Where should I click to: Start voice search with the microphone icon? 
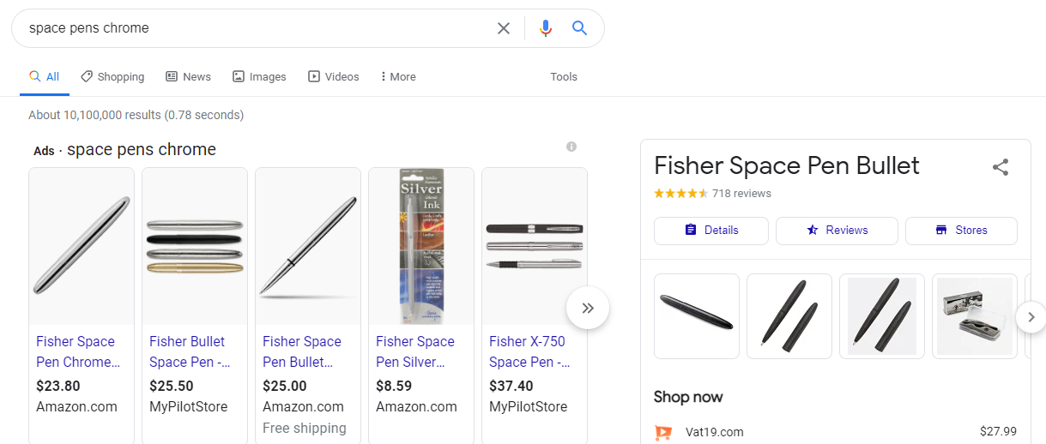point(545,28)
